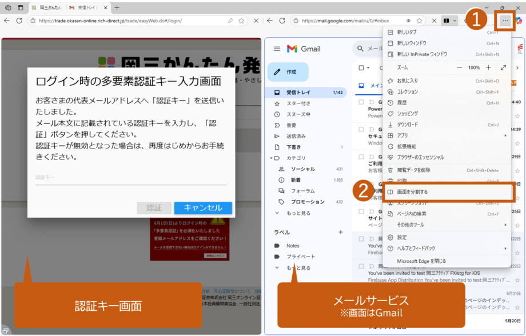Viewport: 526px width, 336px height.
Task: Select 新しいタブ in the Edge menu
Action: 447,32
